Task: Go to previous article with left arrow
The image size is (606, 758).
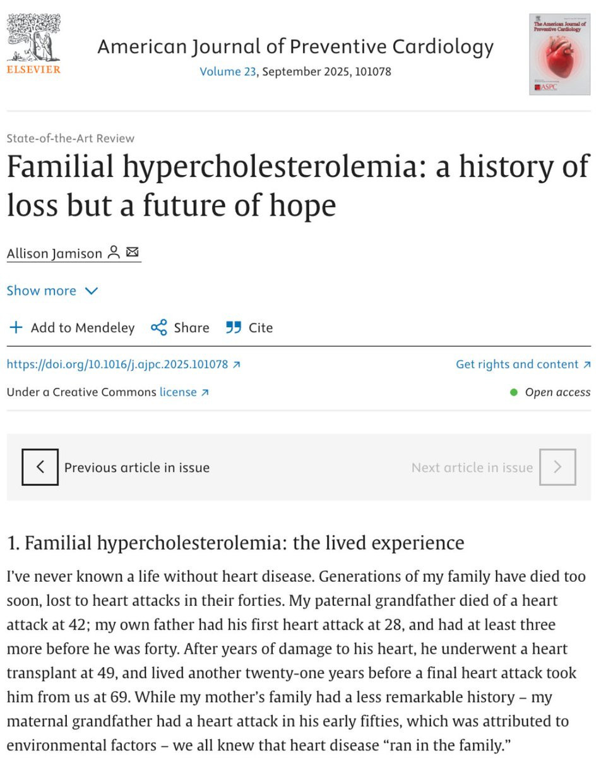Action: point(40,467)
